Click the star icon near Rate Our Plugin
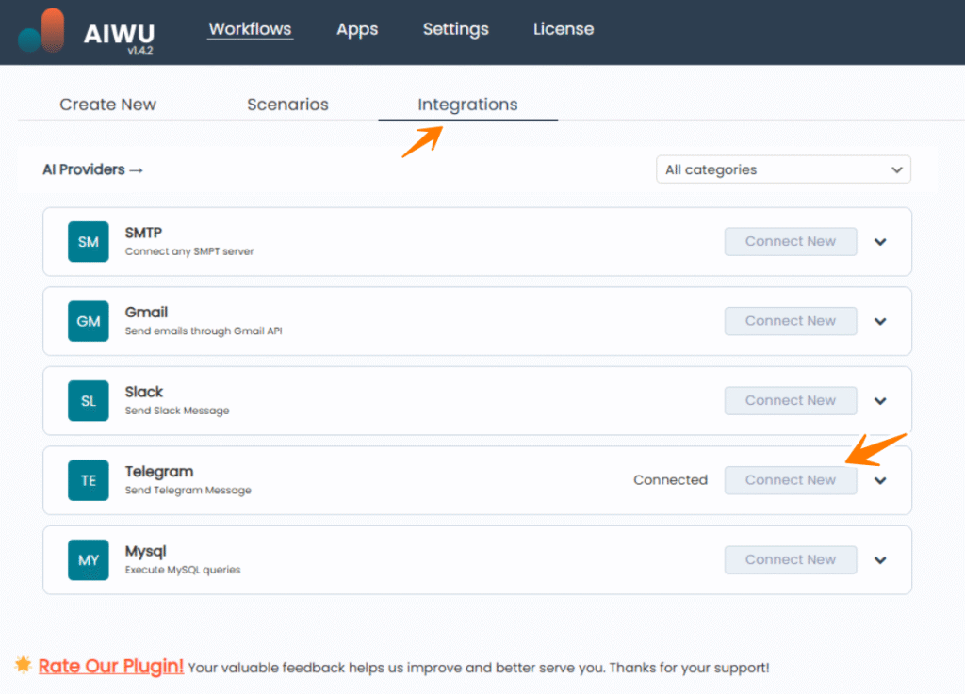Screen dimensions: 965x694 26,666
